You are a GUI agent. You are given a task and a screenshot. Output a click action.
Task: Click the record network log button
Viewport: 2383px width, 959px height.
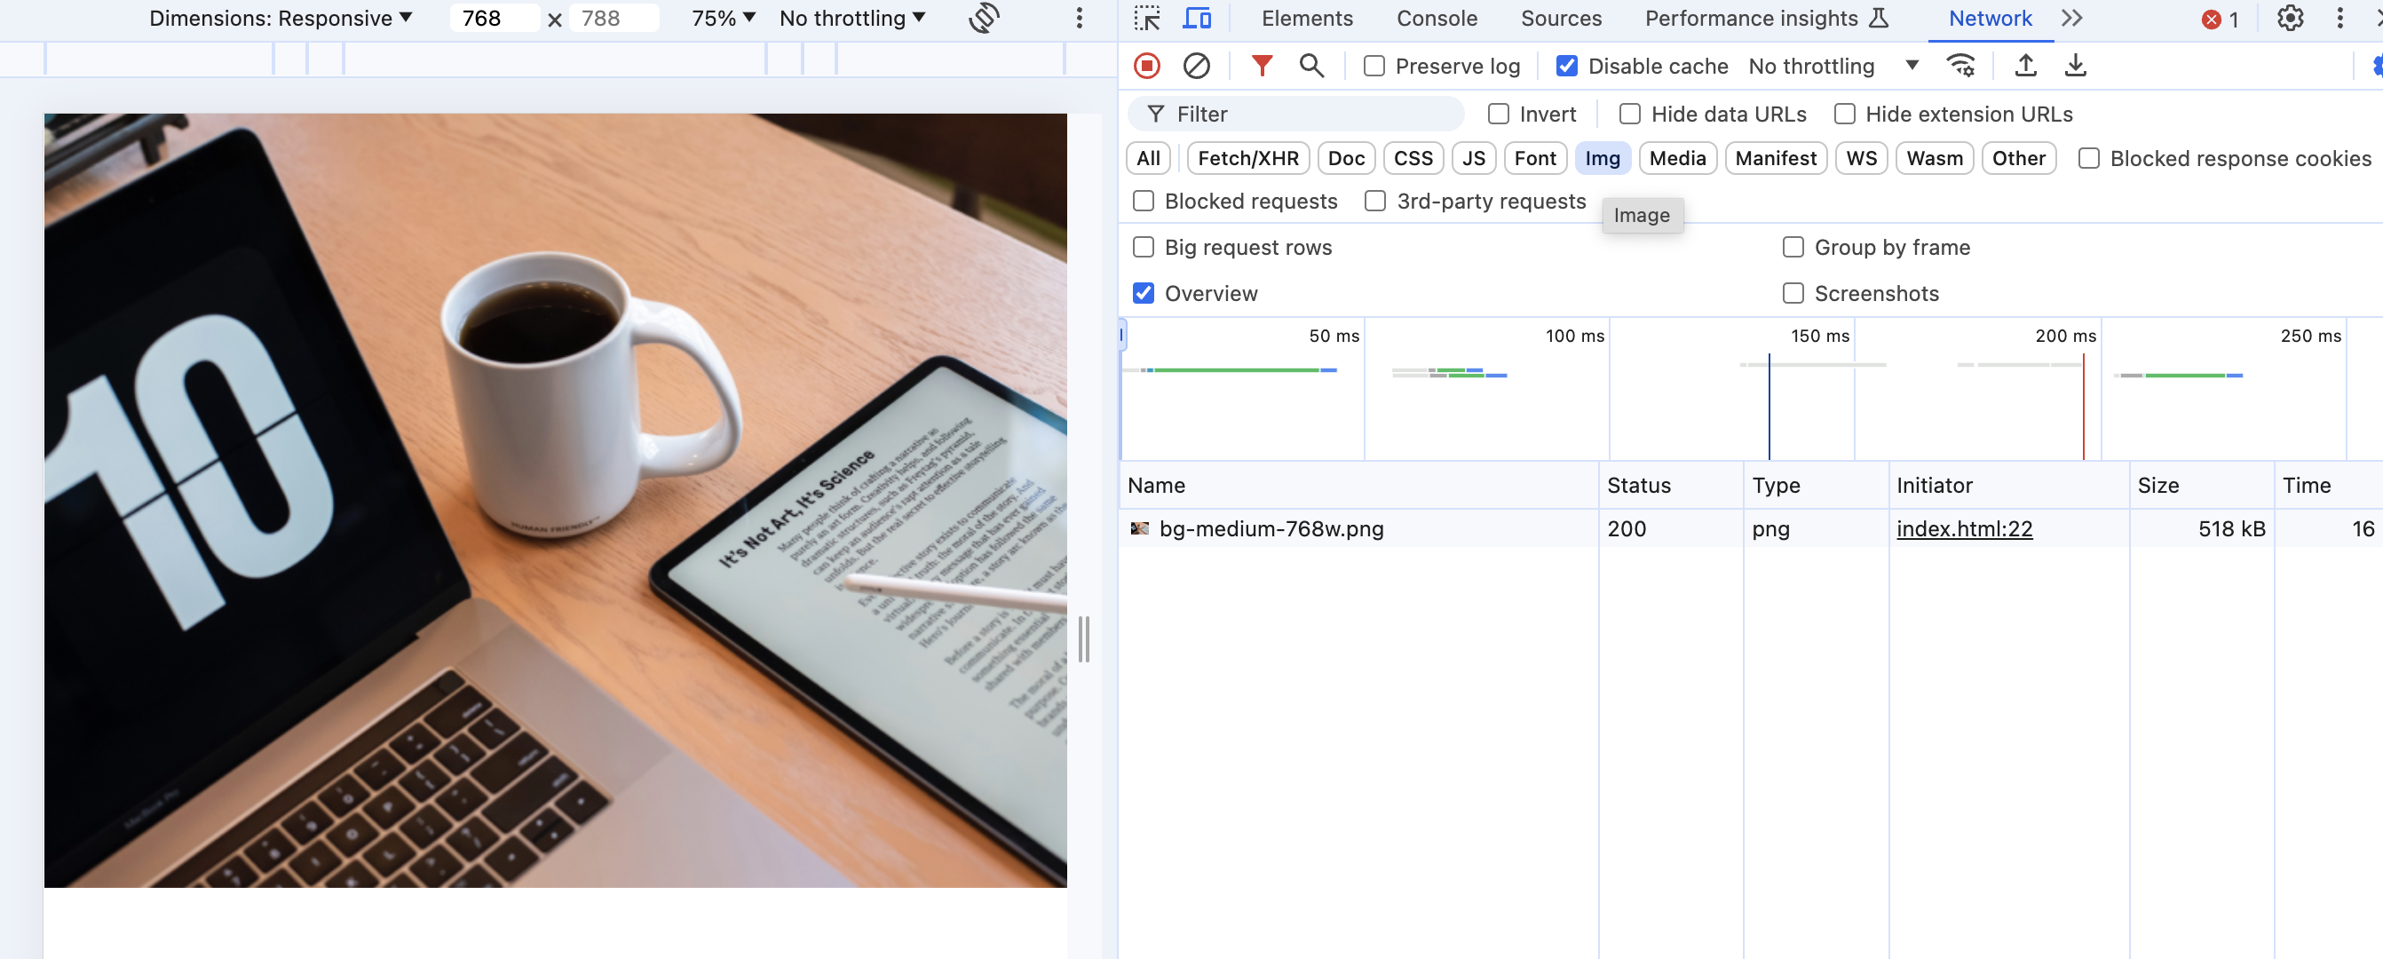[x=1147, y=66]
